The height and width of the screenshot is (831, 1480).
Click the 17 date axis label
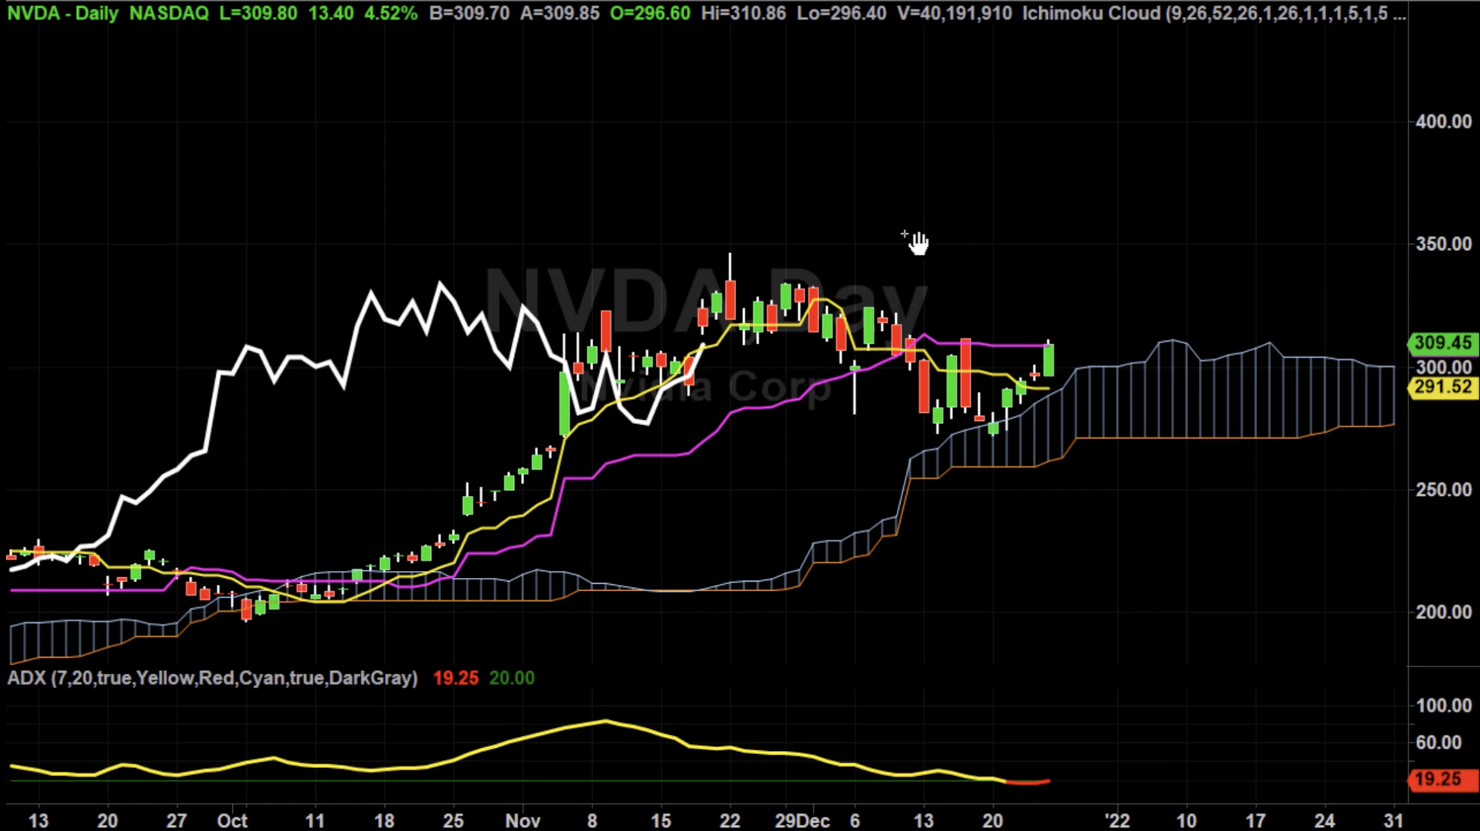click(1256, 821)
